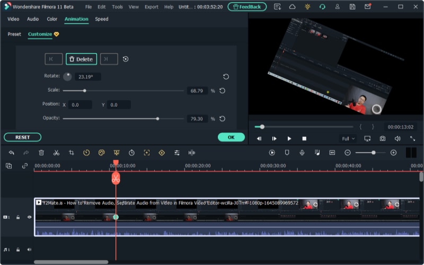This screenshot has width=424, height=265.
Task: Zoom out the timeline with minus icon
Action: 348,153
